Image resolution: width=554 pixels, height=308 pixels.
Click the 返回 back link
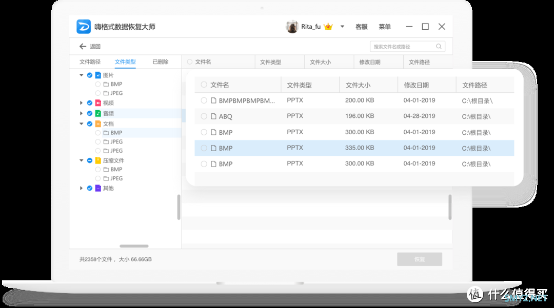pyautogui.click(x=95, y=47)
